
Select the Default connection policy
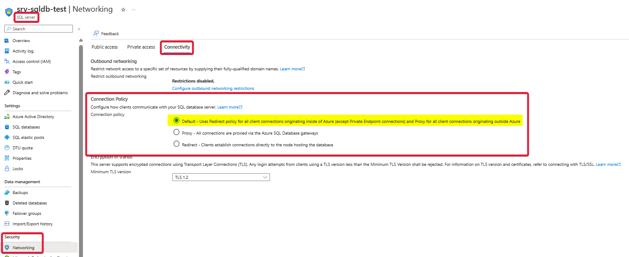176,121
